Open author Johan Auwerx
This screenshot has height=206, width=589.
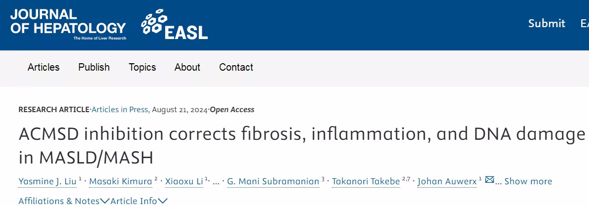click(447, 181)
